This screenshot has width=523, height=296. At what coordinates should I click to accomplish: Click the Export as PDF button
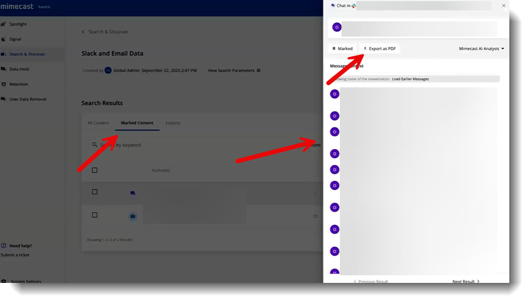(379, 49)
